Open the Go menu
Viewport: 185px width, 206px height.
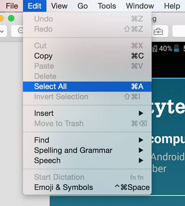coord(83,6)
